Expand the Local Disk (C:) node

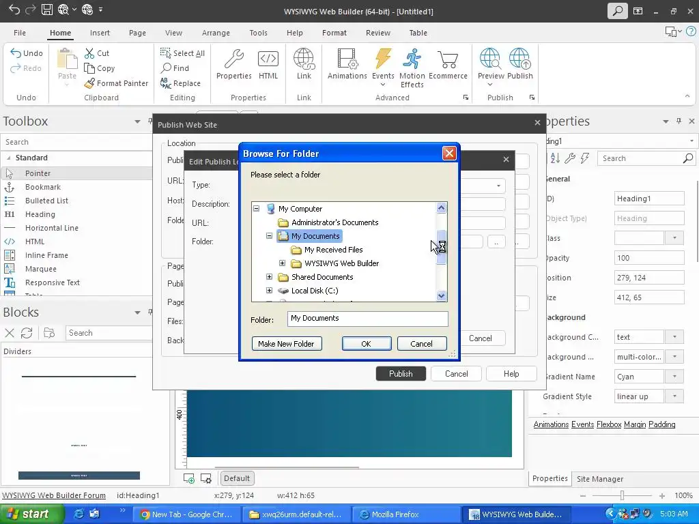(269, 291)
